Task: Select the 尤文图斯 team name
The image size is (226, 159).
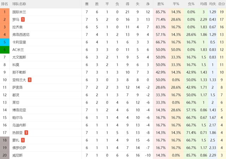Action: 19,57
